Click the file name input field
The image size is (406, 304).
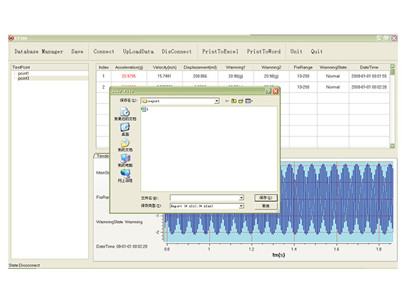204,198
